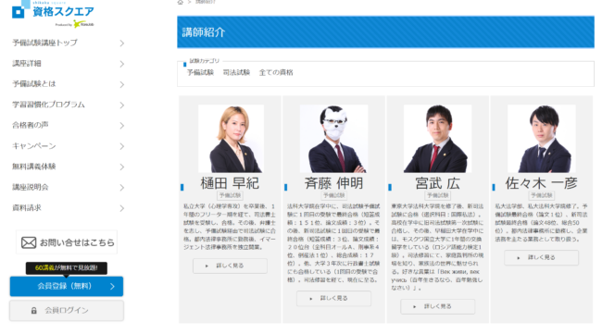Open 宮武 広 profile photo
The image size is (602, 334).
tap(438, 139)
